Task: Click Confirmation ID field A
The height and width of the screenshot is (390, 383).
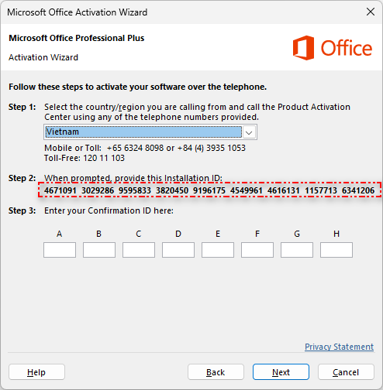Action: pos(60,250)
